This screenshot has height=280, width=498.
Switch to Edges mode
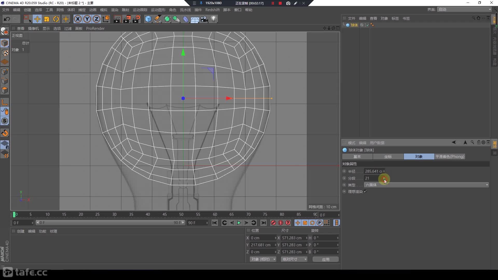(5, 81)
